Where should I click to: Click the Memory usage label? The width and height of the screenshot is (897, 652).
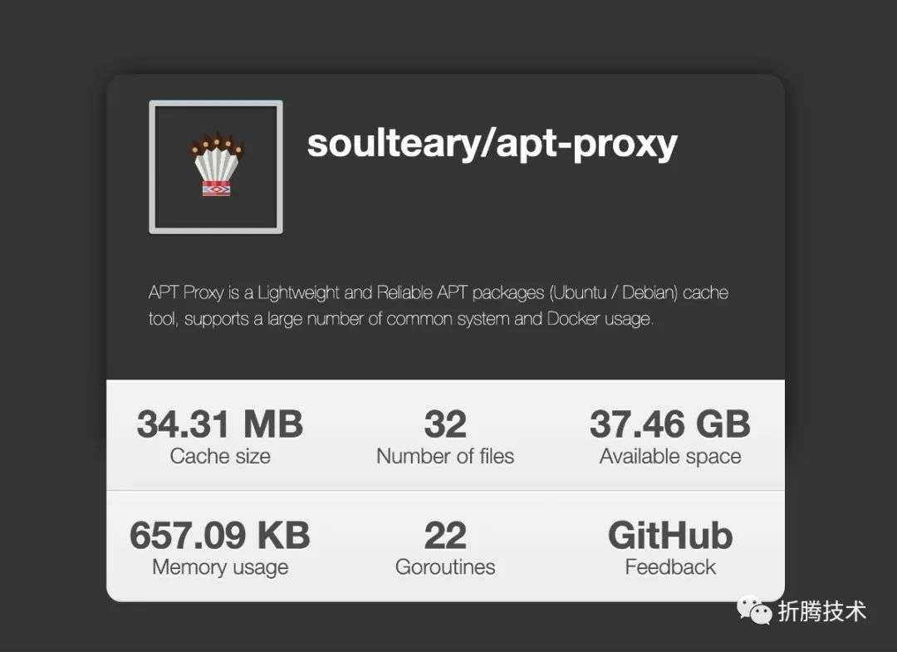click(219, 567)
